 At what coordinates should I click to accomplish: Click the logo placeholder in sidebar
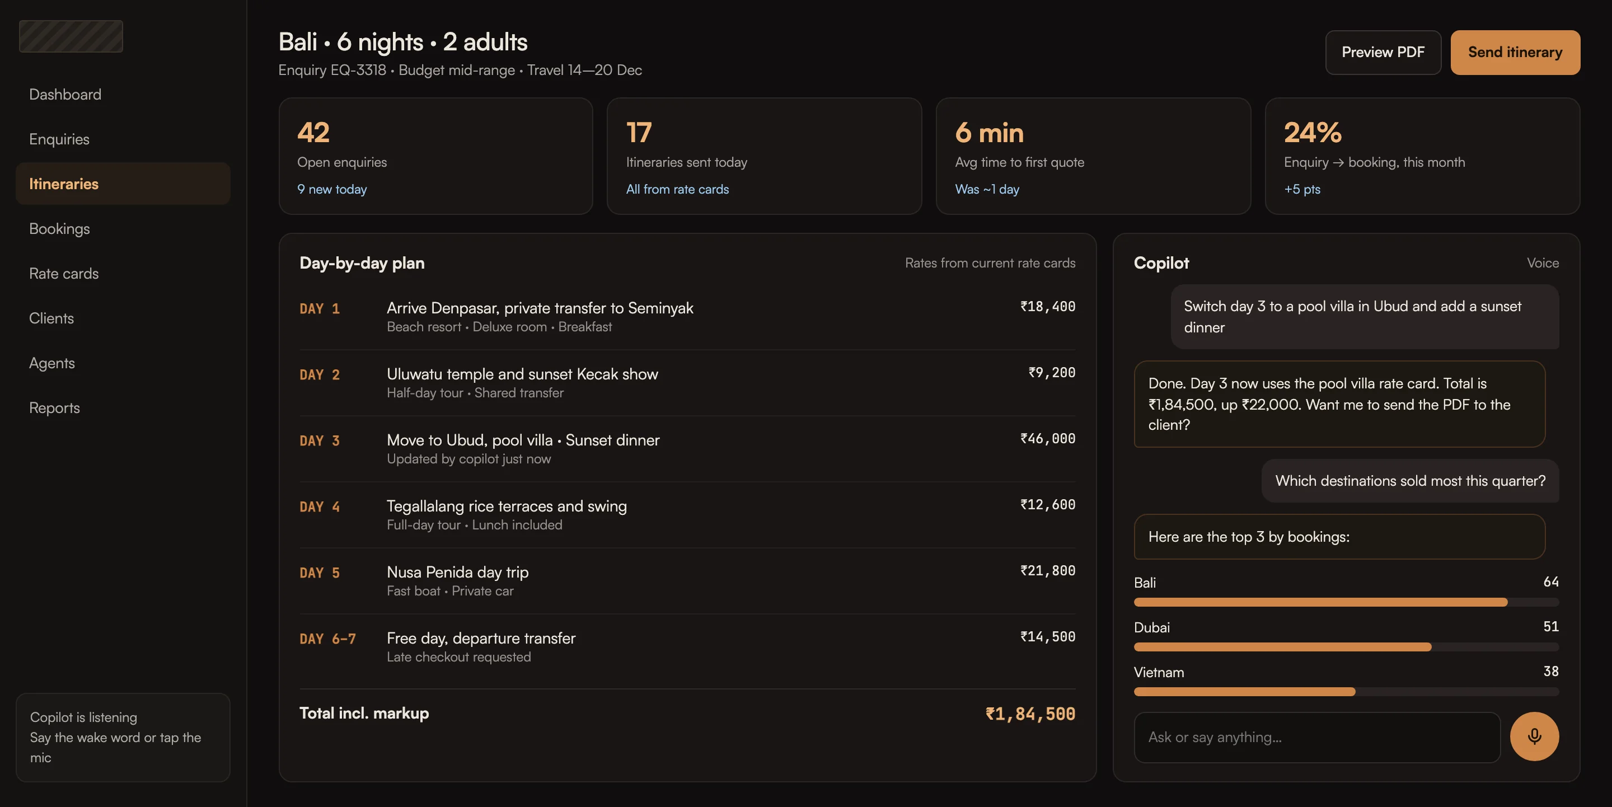tap(71, 36)
